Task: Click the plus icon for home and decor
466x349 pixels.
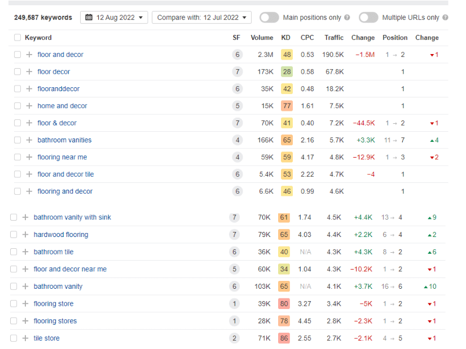Action: tap(29, 106)
